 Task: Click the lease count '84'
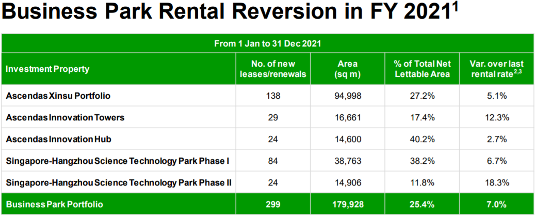click(273, 161)
